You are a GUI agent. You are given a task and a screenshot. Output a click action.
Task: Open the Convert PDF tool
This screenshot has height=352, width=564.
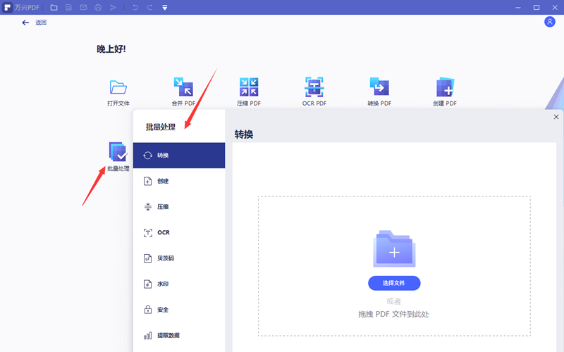(379, 87)
